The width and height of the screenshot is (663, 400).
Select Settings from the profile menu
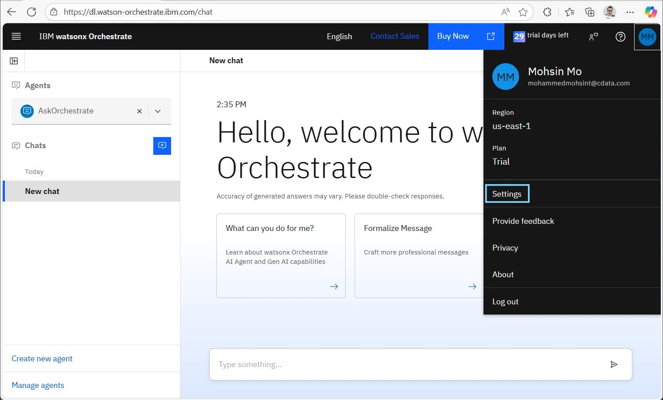(507, 194)
